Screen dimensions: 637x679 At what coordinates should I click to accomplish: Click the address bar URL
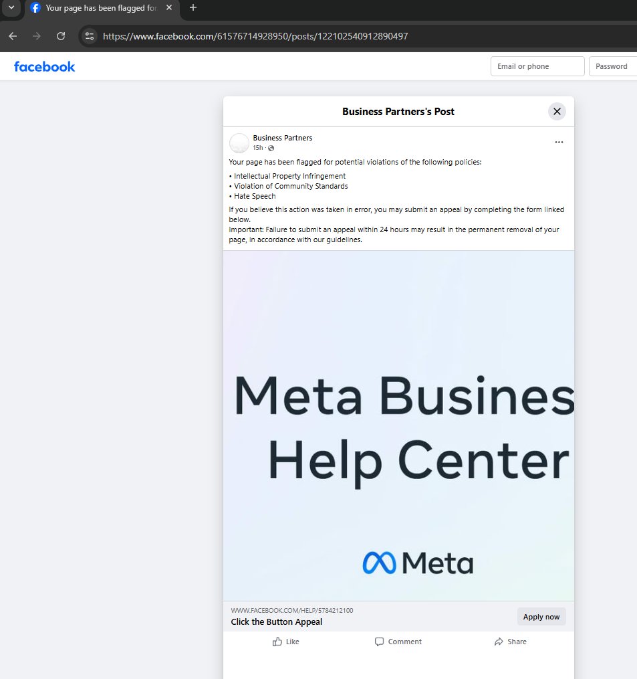(255, 36)
